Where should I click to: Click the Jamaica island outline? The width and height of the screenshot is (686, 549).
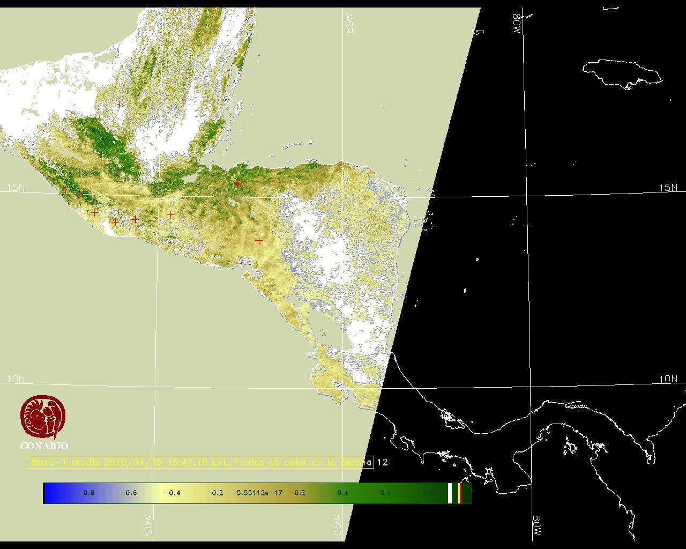click(622, 72)
